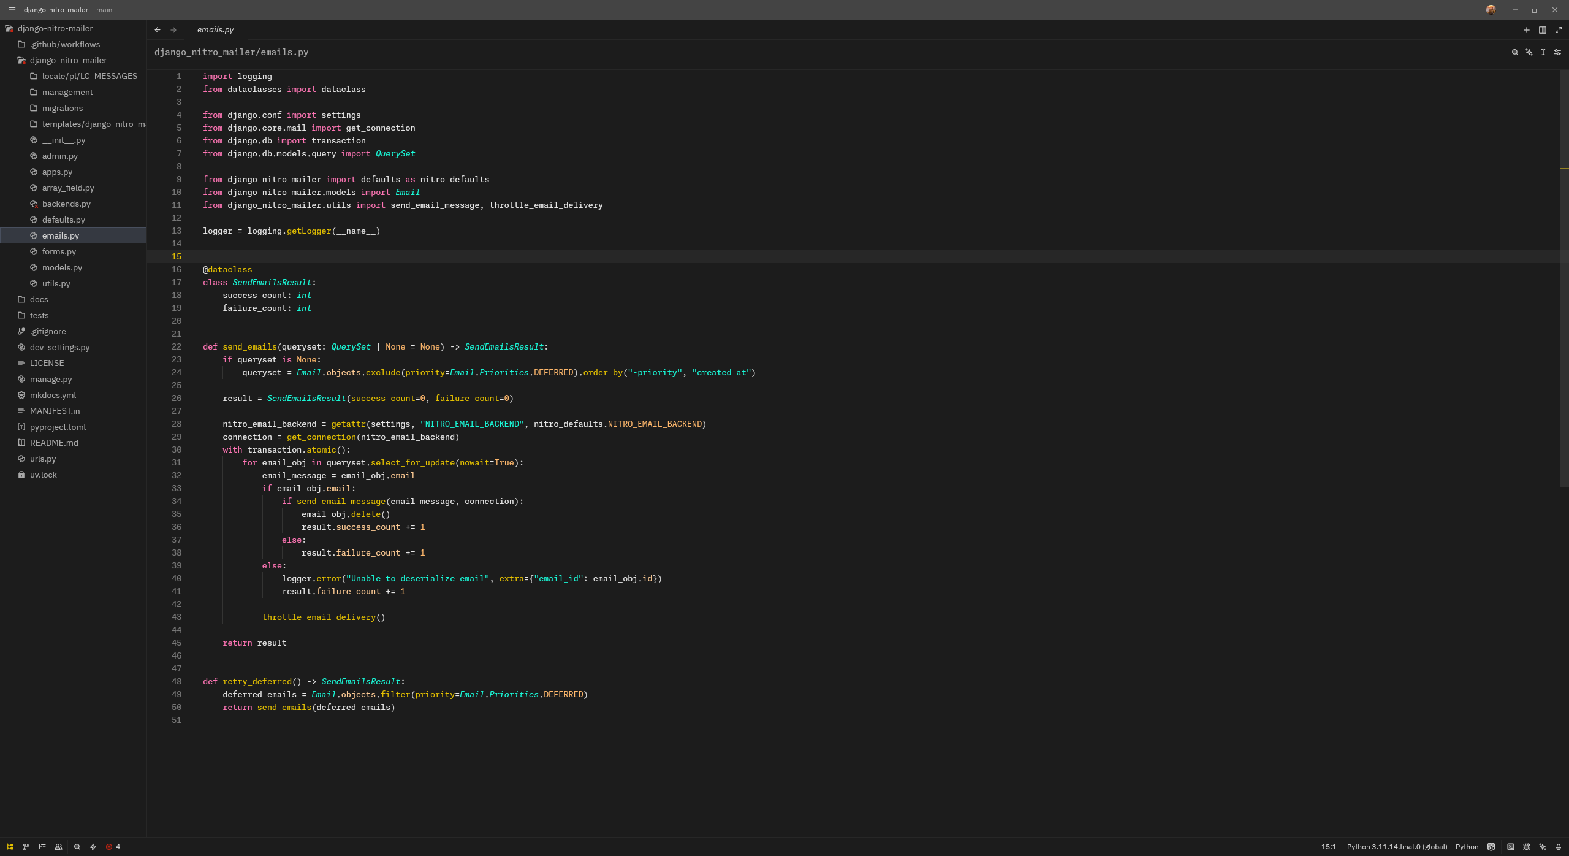Open the debugger bug icon
This screenshot has height=856, width=1569.
[x=1527, y=847]
